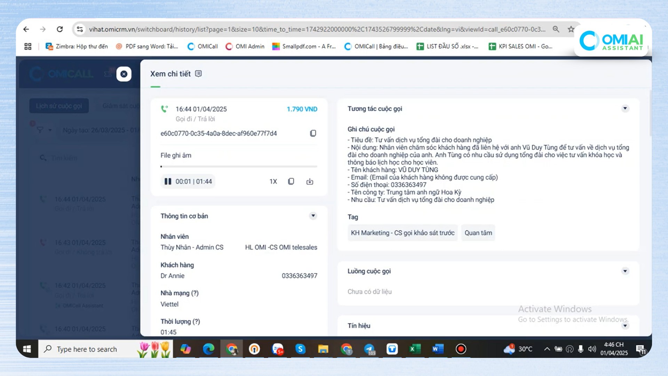Click the recording progress bar
668x376 pixels.
click(239, 166)
